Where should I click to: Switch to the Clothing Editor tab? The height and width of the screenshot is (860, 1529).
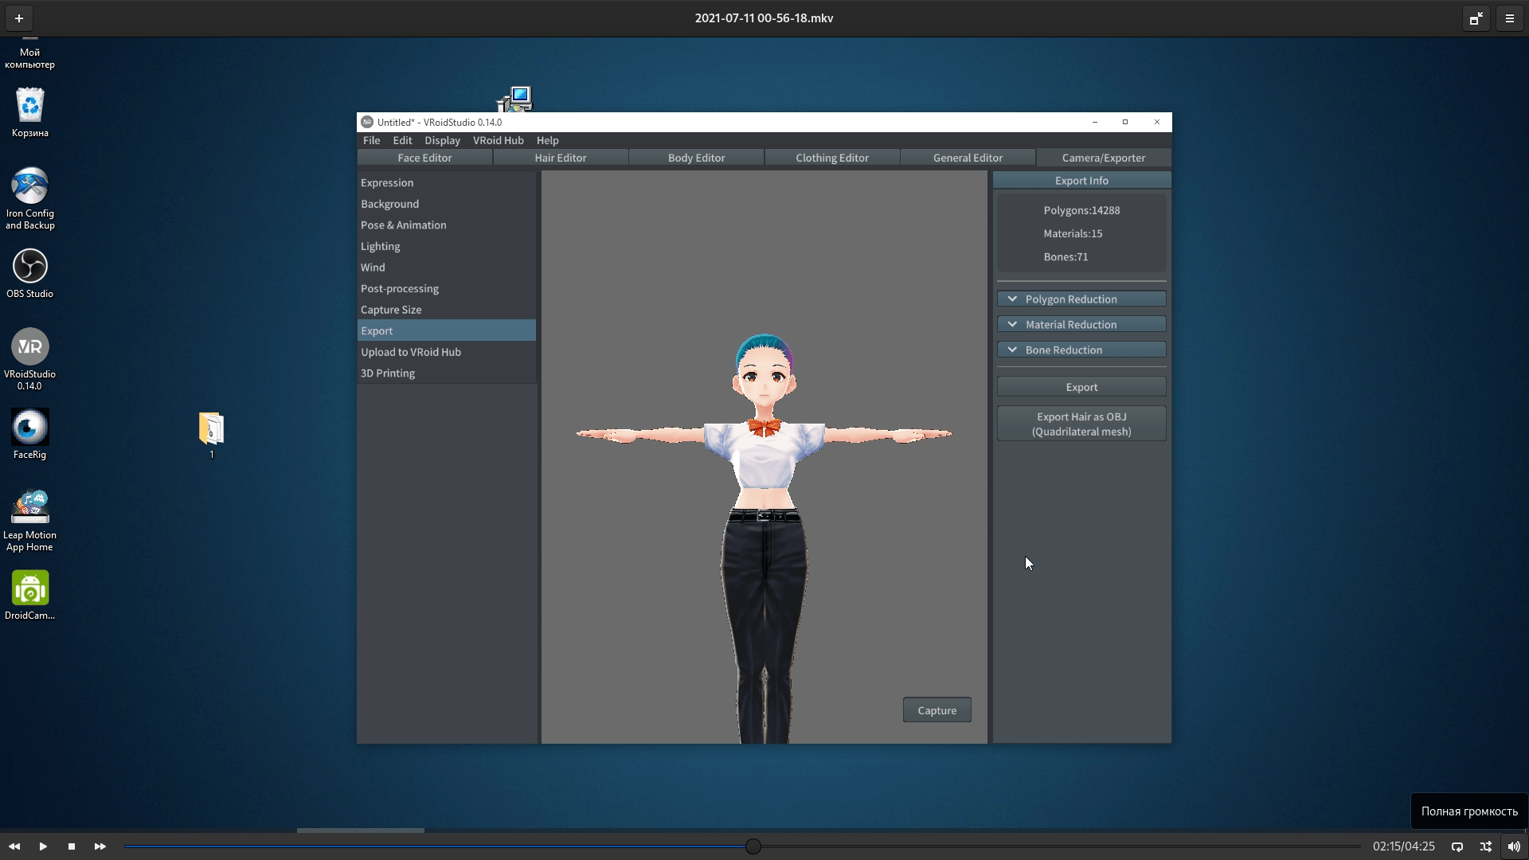click(x=832, y=158)
